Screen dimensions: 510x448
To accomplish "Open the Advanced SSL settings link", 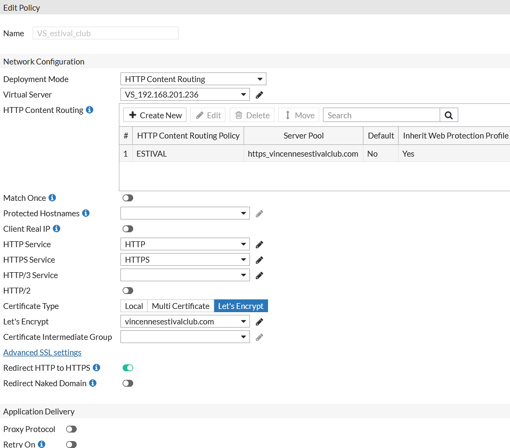I will (42, 353).
